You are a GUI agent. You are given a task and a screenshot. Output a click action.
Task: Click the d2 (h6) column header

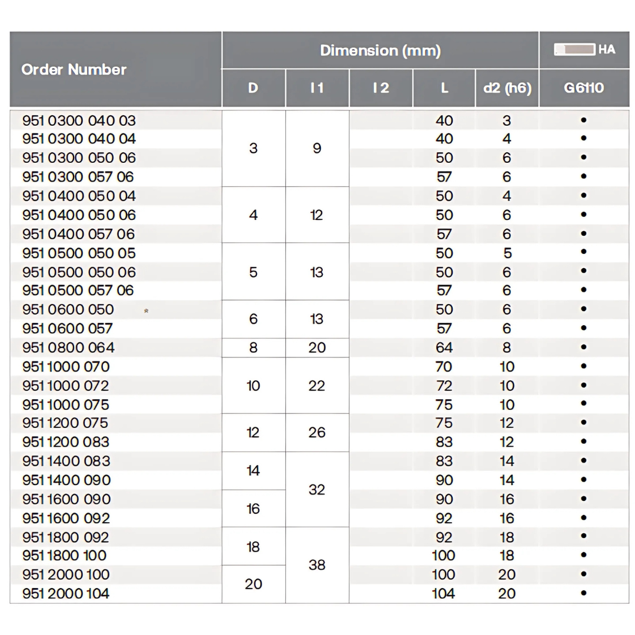tap(507, 88)
